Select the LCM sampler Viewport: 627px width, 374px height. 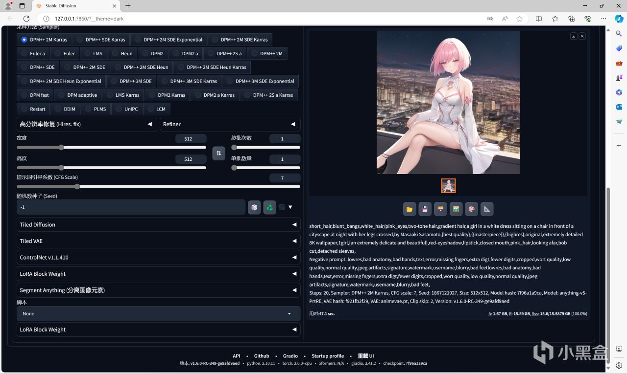point(156,109)
